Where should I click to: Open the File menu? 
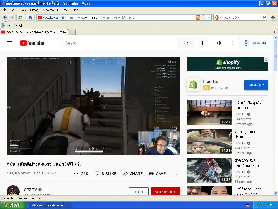point(4,10)
